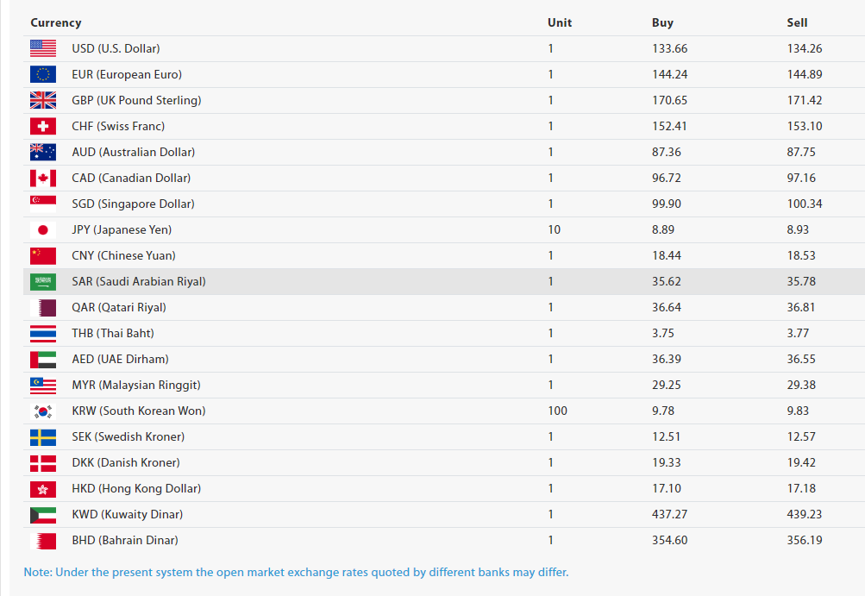Image resolution: width=865 pixels, height=596 pixels.
Task: Select the SGD (Singapore Dollar) row label
Action: tap(133, 204)
